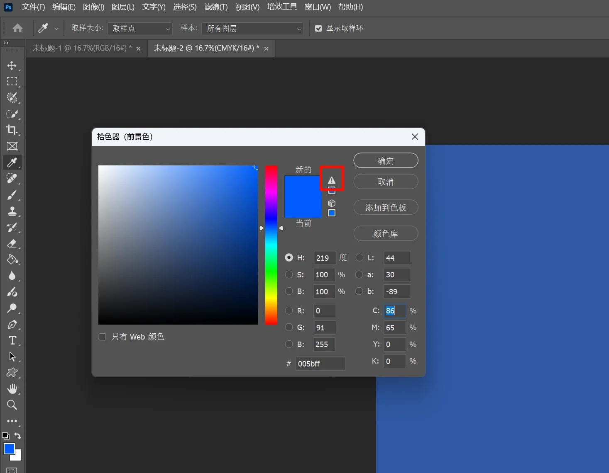Open the 取样大小 dropdown

[139, 29]
